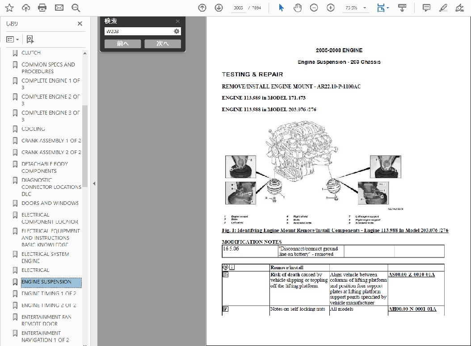Open ENTERTAINMENT NAVIGATION 1 OF 2 bookmark
This screenshot has width=471, height=346.
(46, 337)
